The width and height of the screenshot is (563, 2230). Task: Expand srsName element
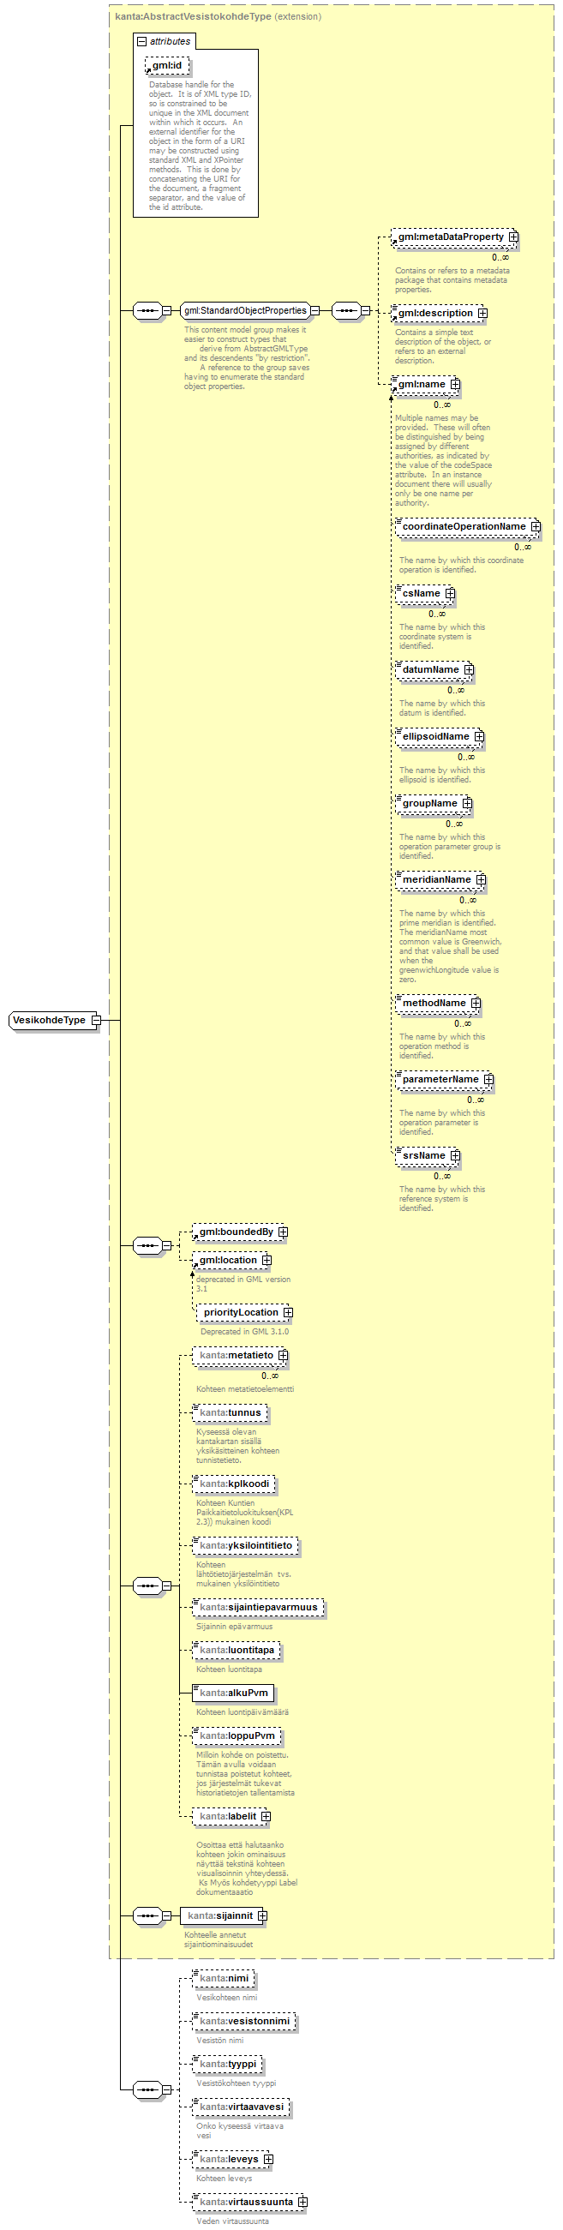pos(455,1155)
